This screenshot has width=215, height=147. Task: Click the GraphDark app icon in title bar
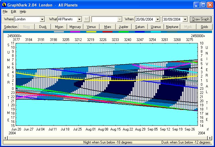tap(4, 5)
